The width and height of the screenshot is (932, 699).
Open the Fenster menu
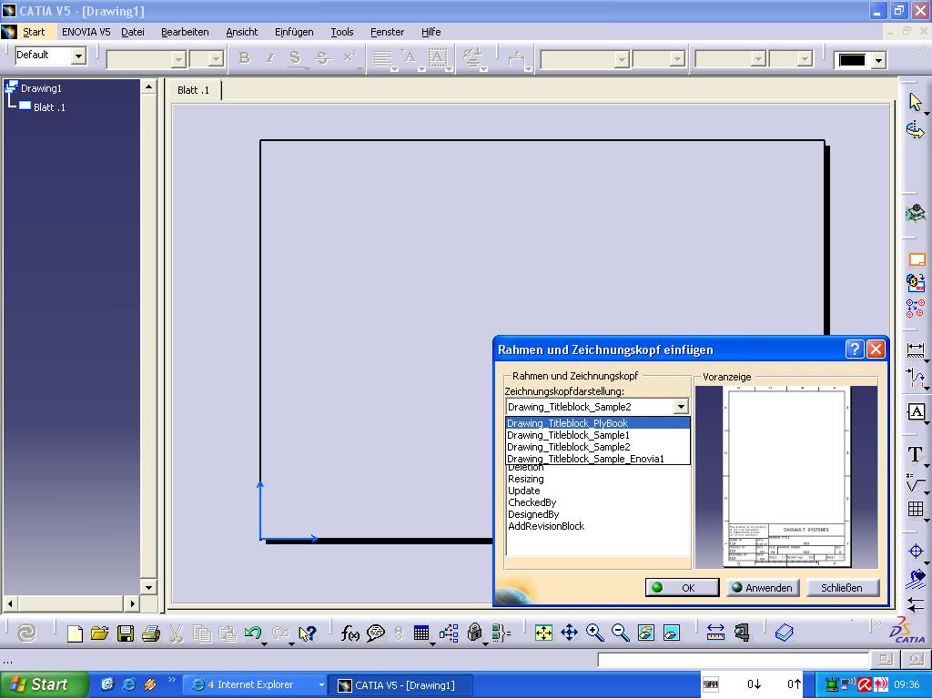pyautogui.click(x=387, y=32)
